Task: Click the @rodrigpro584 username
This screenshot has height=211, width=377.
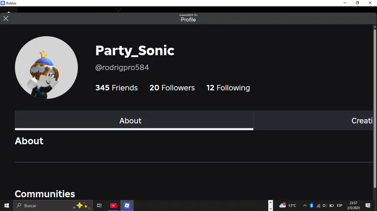Action: tap(122, 68)
